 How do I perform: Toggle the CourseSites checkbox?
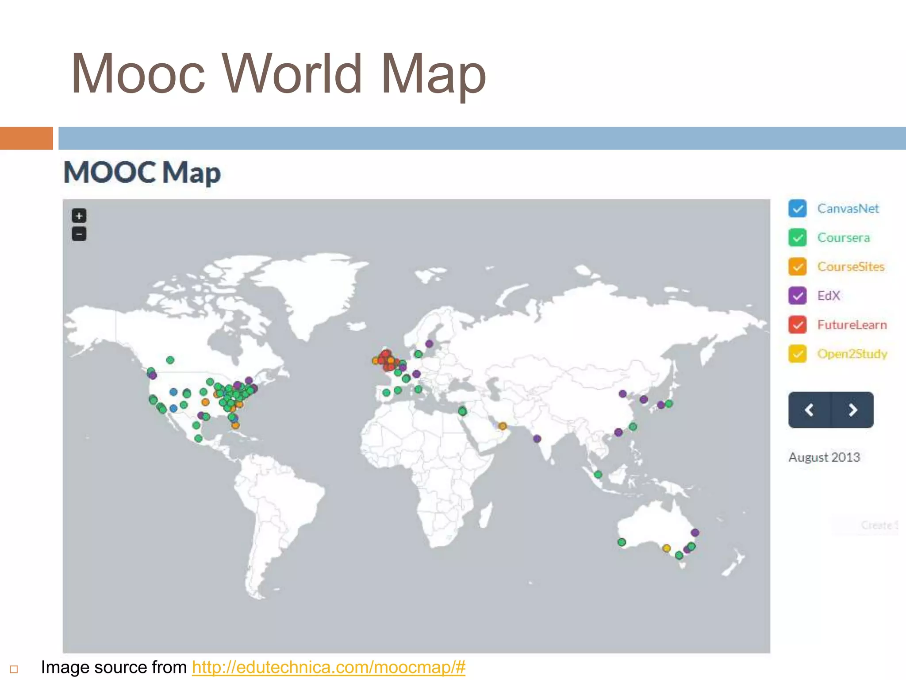[x=797, y=267]
